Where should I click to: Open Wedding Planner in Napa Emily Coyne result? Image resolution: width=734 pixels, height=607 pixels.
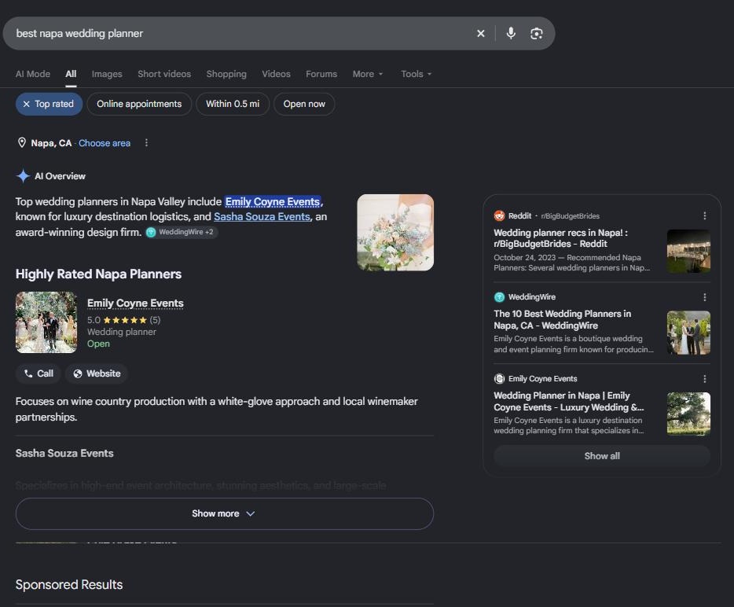click(569, 401)
